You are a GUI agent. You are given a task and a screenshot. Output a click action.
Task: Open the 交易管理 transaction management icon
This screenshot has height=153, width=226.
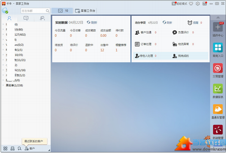click(218, 68)
